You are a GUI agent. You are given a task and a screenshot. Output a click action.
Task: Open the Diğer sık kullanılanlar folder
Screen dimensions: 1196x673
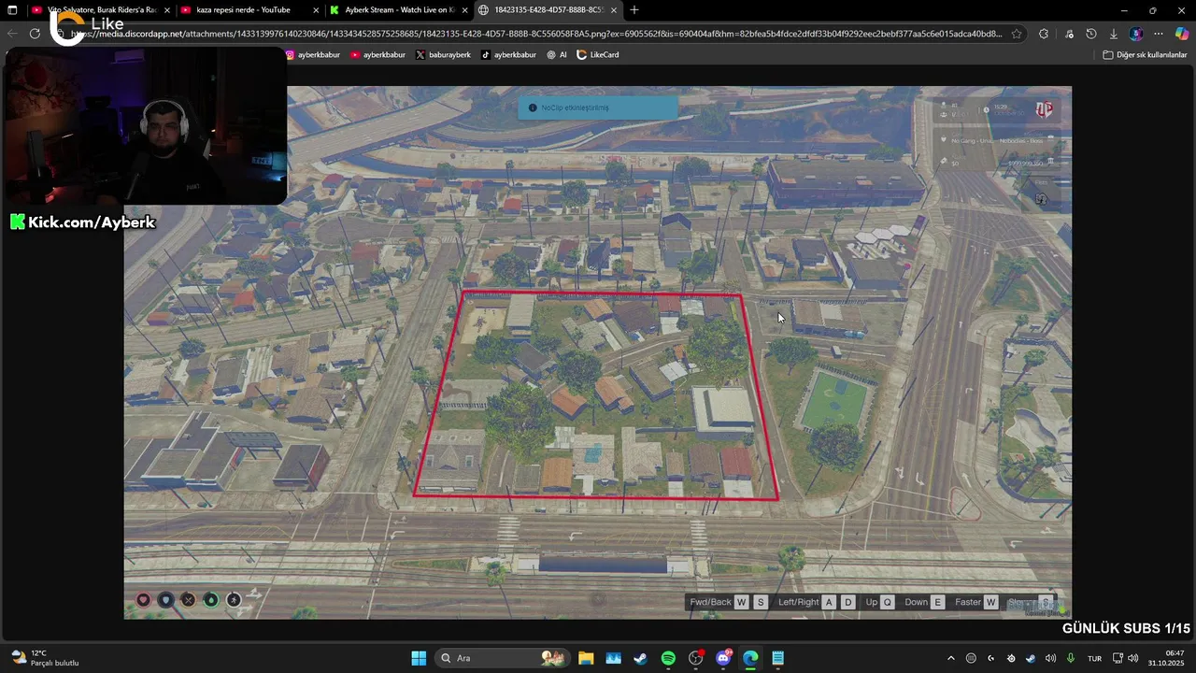pos(1145,55)
